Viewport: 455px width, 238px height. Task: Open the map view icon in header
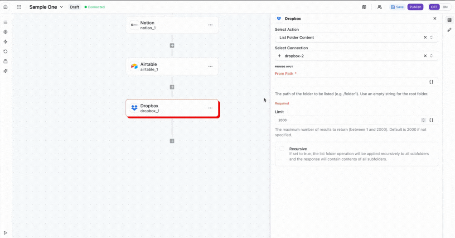coord(364,7)
